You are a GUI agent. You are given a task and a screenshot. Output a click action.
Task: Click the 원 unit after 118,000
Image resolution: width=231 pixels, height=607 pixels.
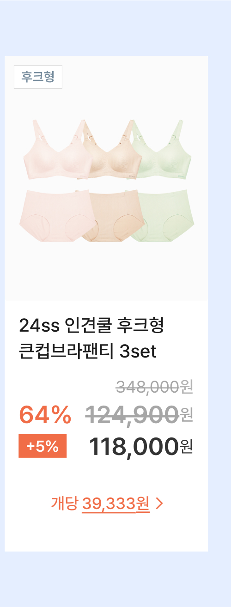click(186, 448)
